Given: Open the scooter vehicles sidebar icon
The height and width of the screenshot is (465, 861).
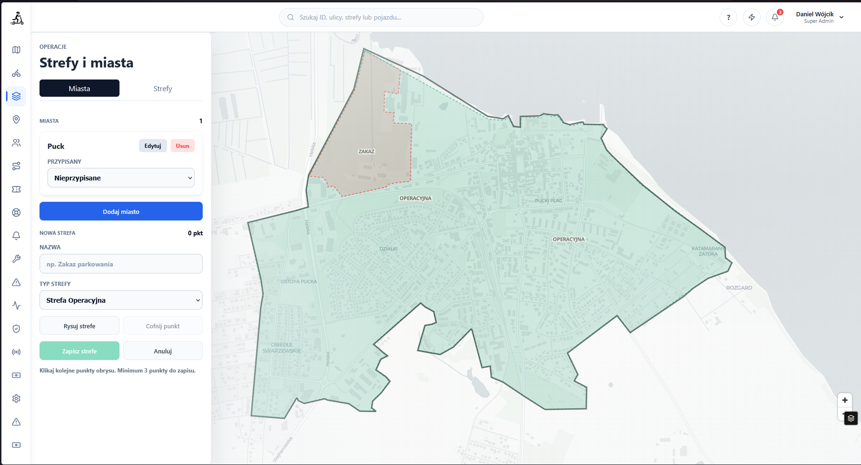Looking at the screenshot, I should 16,73.
